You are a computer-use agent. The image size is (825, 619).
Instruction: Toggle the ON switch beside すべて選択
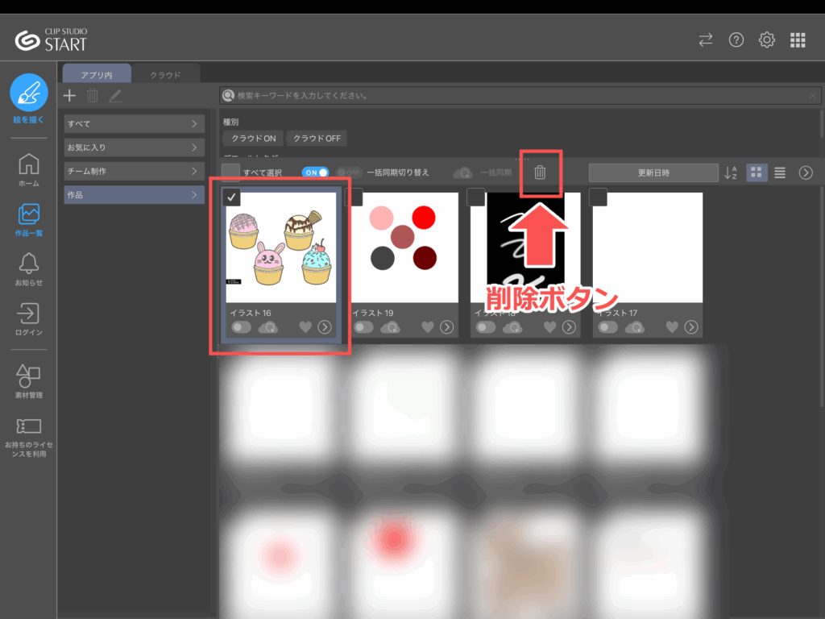(315, 172)
